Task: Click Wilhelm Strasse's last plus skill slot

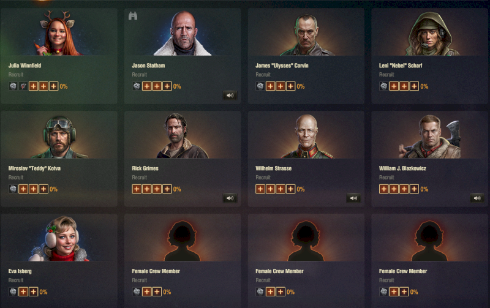Action: [x=290, y=189]
